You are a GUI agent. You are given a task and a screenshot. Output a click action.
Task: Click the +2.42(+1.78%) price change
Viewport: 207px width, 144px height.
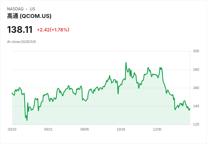click(53, 30)
